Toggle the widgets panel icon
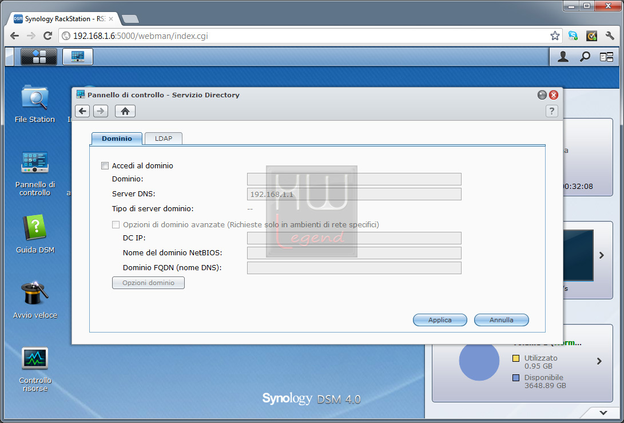The image size is (624, 423). pos(606,57)
